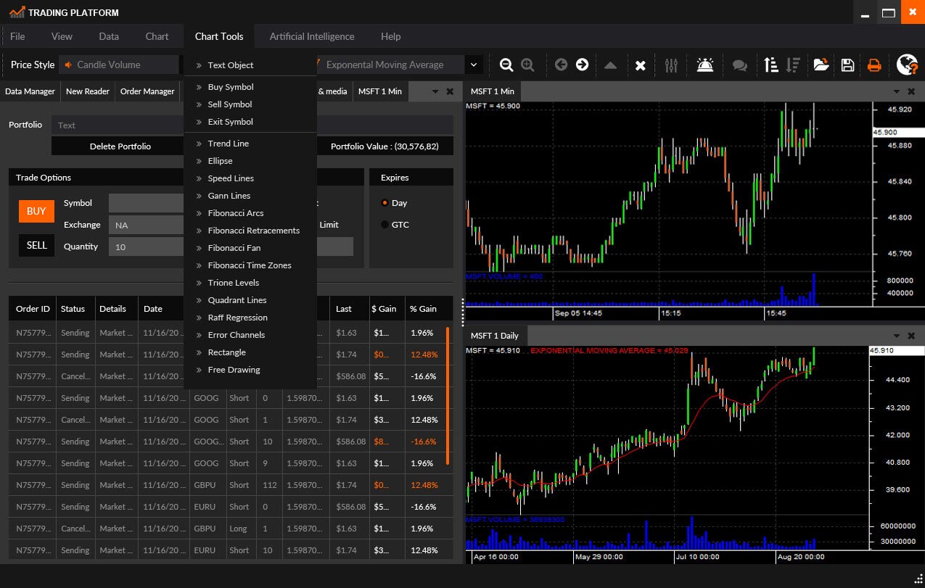The height and width of the screenshot is (588, 925).
Task: Sort by the Order ID column header
Action: click(33, 309)
